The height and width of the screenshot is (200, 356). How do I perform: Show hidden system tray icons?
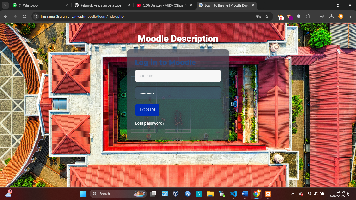[x=293, y=194]
